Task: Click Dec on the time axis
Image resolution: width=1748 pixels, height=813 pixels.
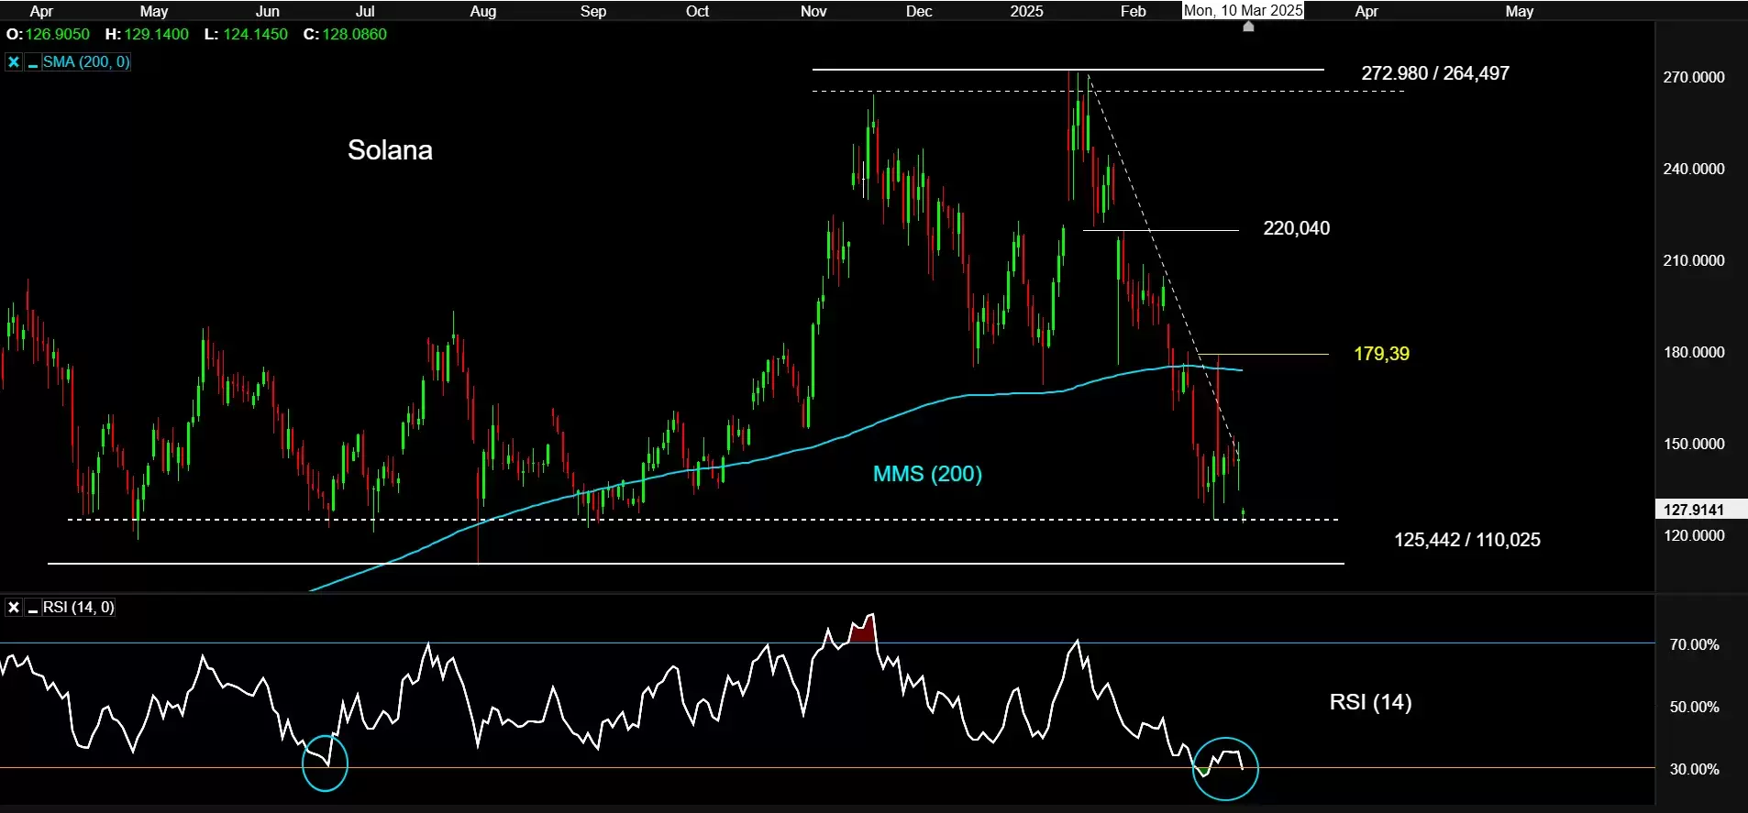Action: [x=919, y=11]
